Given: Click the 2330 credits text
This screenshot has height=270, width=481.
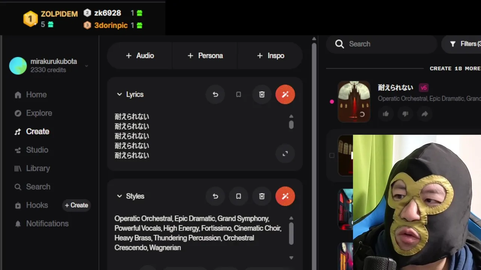Looking at the screenshot, I should [x=48, y=70].
